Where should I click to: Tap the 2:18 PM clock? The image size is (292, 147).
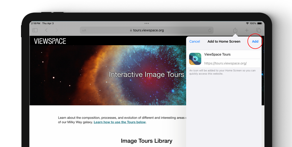tap(36, 23)
